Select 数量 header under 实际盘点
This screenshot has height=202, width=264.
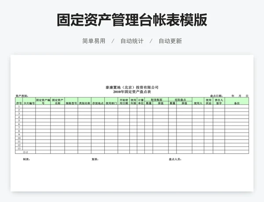[x=172, y=103]
